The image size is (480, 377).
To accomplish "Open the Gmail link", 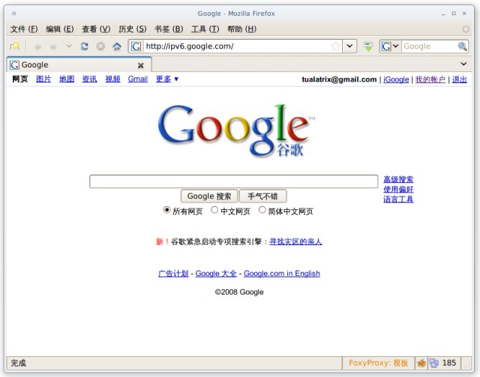I will [x=138, y=79].
